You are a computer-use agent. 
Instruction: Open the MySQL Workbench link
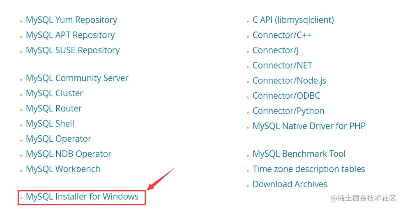click(63, 169)
